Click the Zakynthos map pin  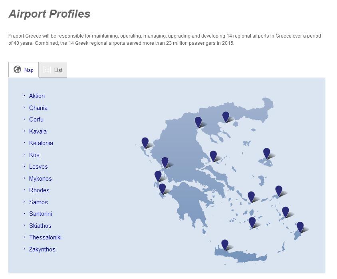(x=162, y=189)
